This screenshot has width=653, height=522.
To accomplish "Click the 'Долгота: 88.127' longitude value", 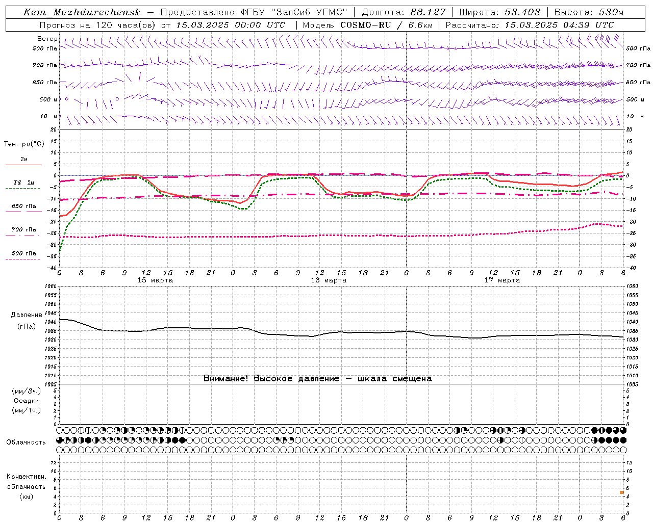I will click(404, 12).
